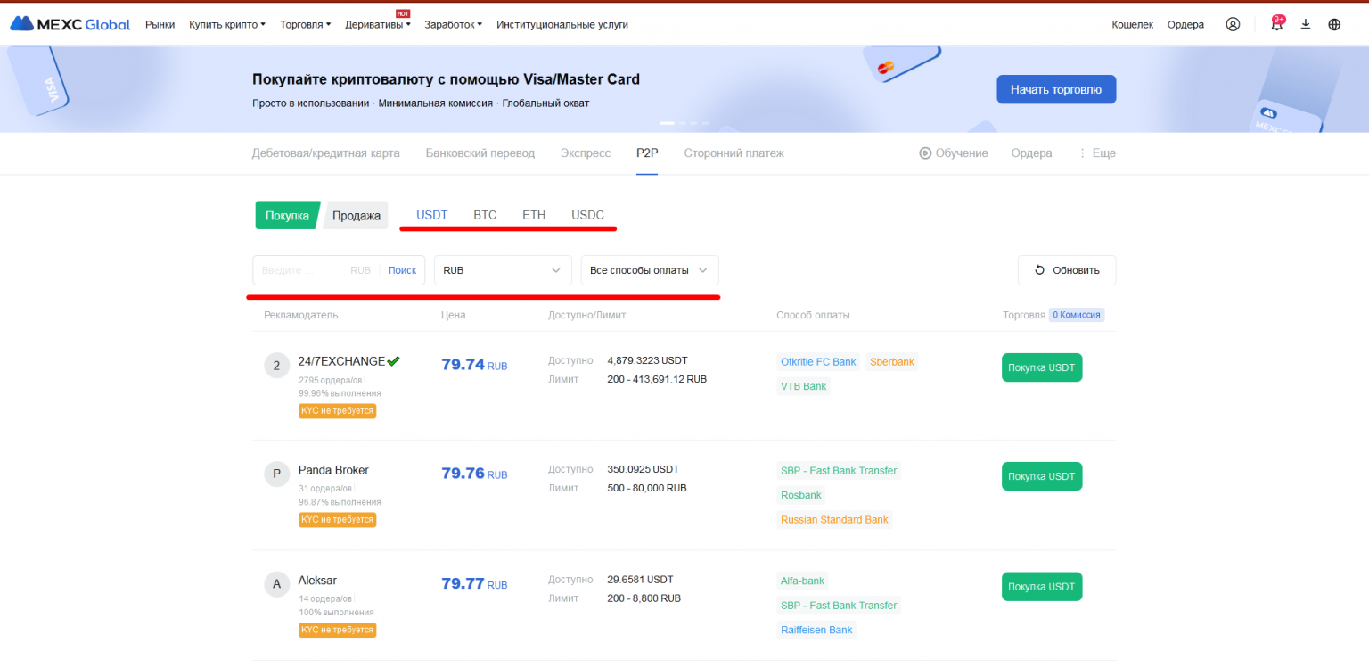This screenshot has width=1369, height=668.
Task: Click the RUB amount input field
Action: (303, 270)
